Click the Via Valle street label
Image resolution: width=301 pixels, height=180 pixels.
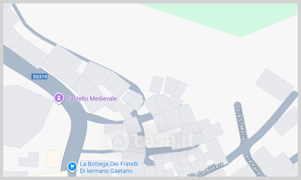[x=253, y=165]
